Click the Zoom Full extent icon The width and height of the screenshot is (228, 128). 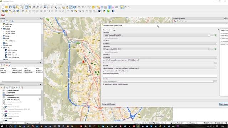[45, 7]
